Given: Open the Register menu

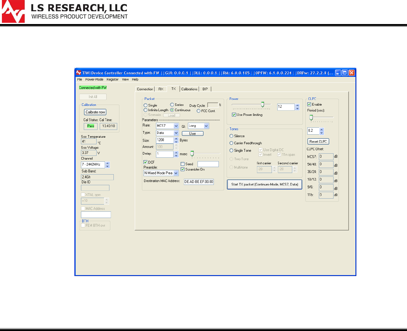Looking at the screenshot, I should click(113, 79).
